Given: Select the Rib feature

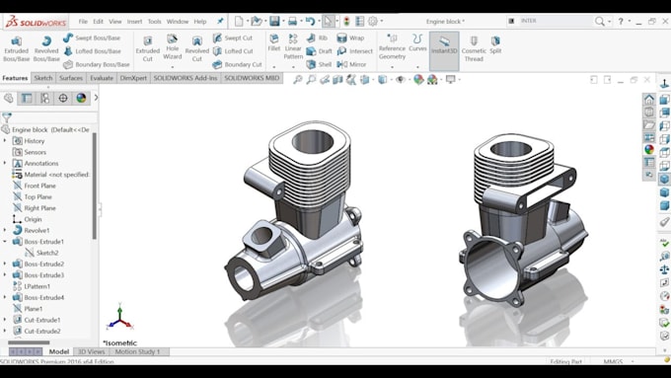Looking at the screenshot, I should point(317,38).
